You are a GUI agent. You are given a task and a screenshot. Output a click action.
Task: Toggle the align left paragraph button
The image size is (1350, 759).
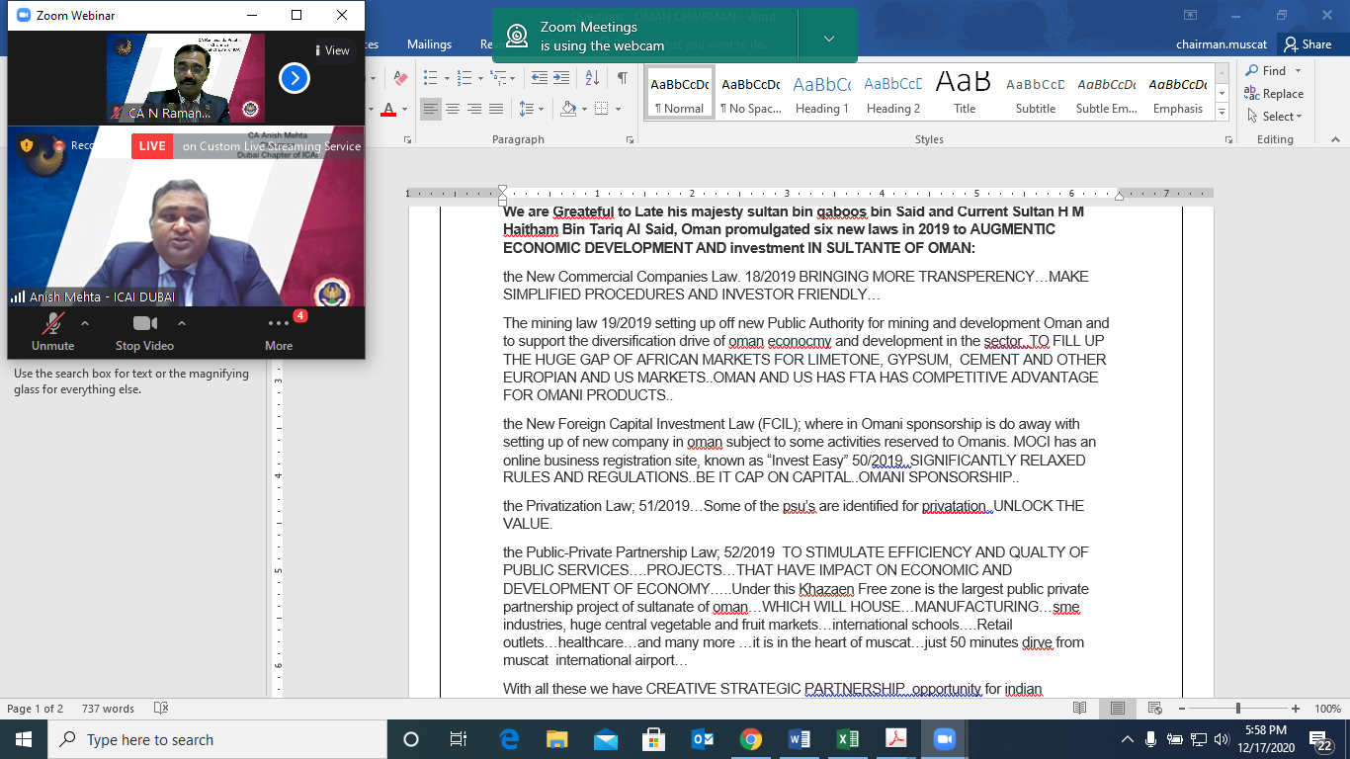click(431, 109)
